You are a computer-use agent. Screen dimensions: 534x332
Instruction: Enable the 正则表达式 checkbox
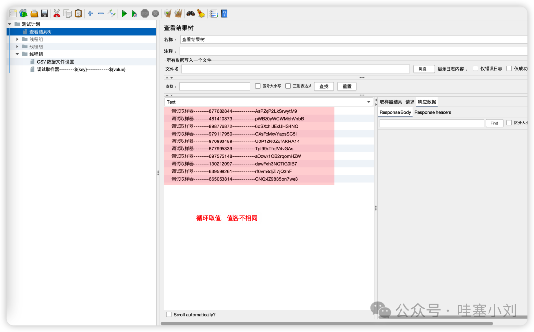[x=288, y=86]
